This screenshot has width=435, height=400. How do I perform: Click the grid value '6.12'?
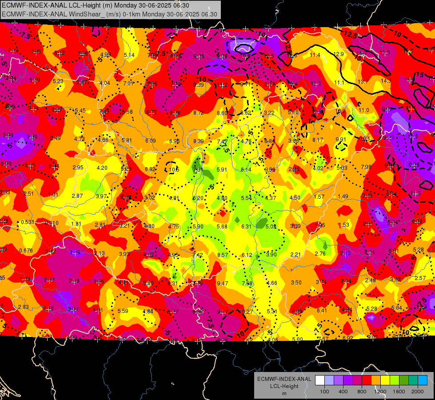(247, 255)
